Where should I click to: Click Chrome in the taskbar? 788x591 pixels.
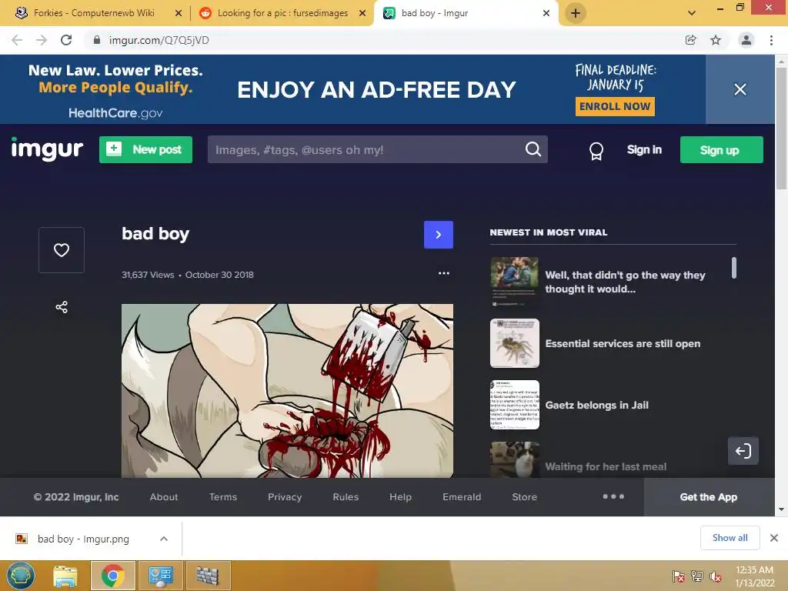[112, 576]
